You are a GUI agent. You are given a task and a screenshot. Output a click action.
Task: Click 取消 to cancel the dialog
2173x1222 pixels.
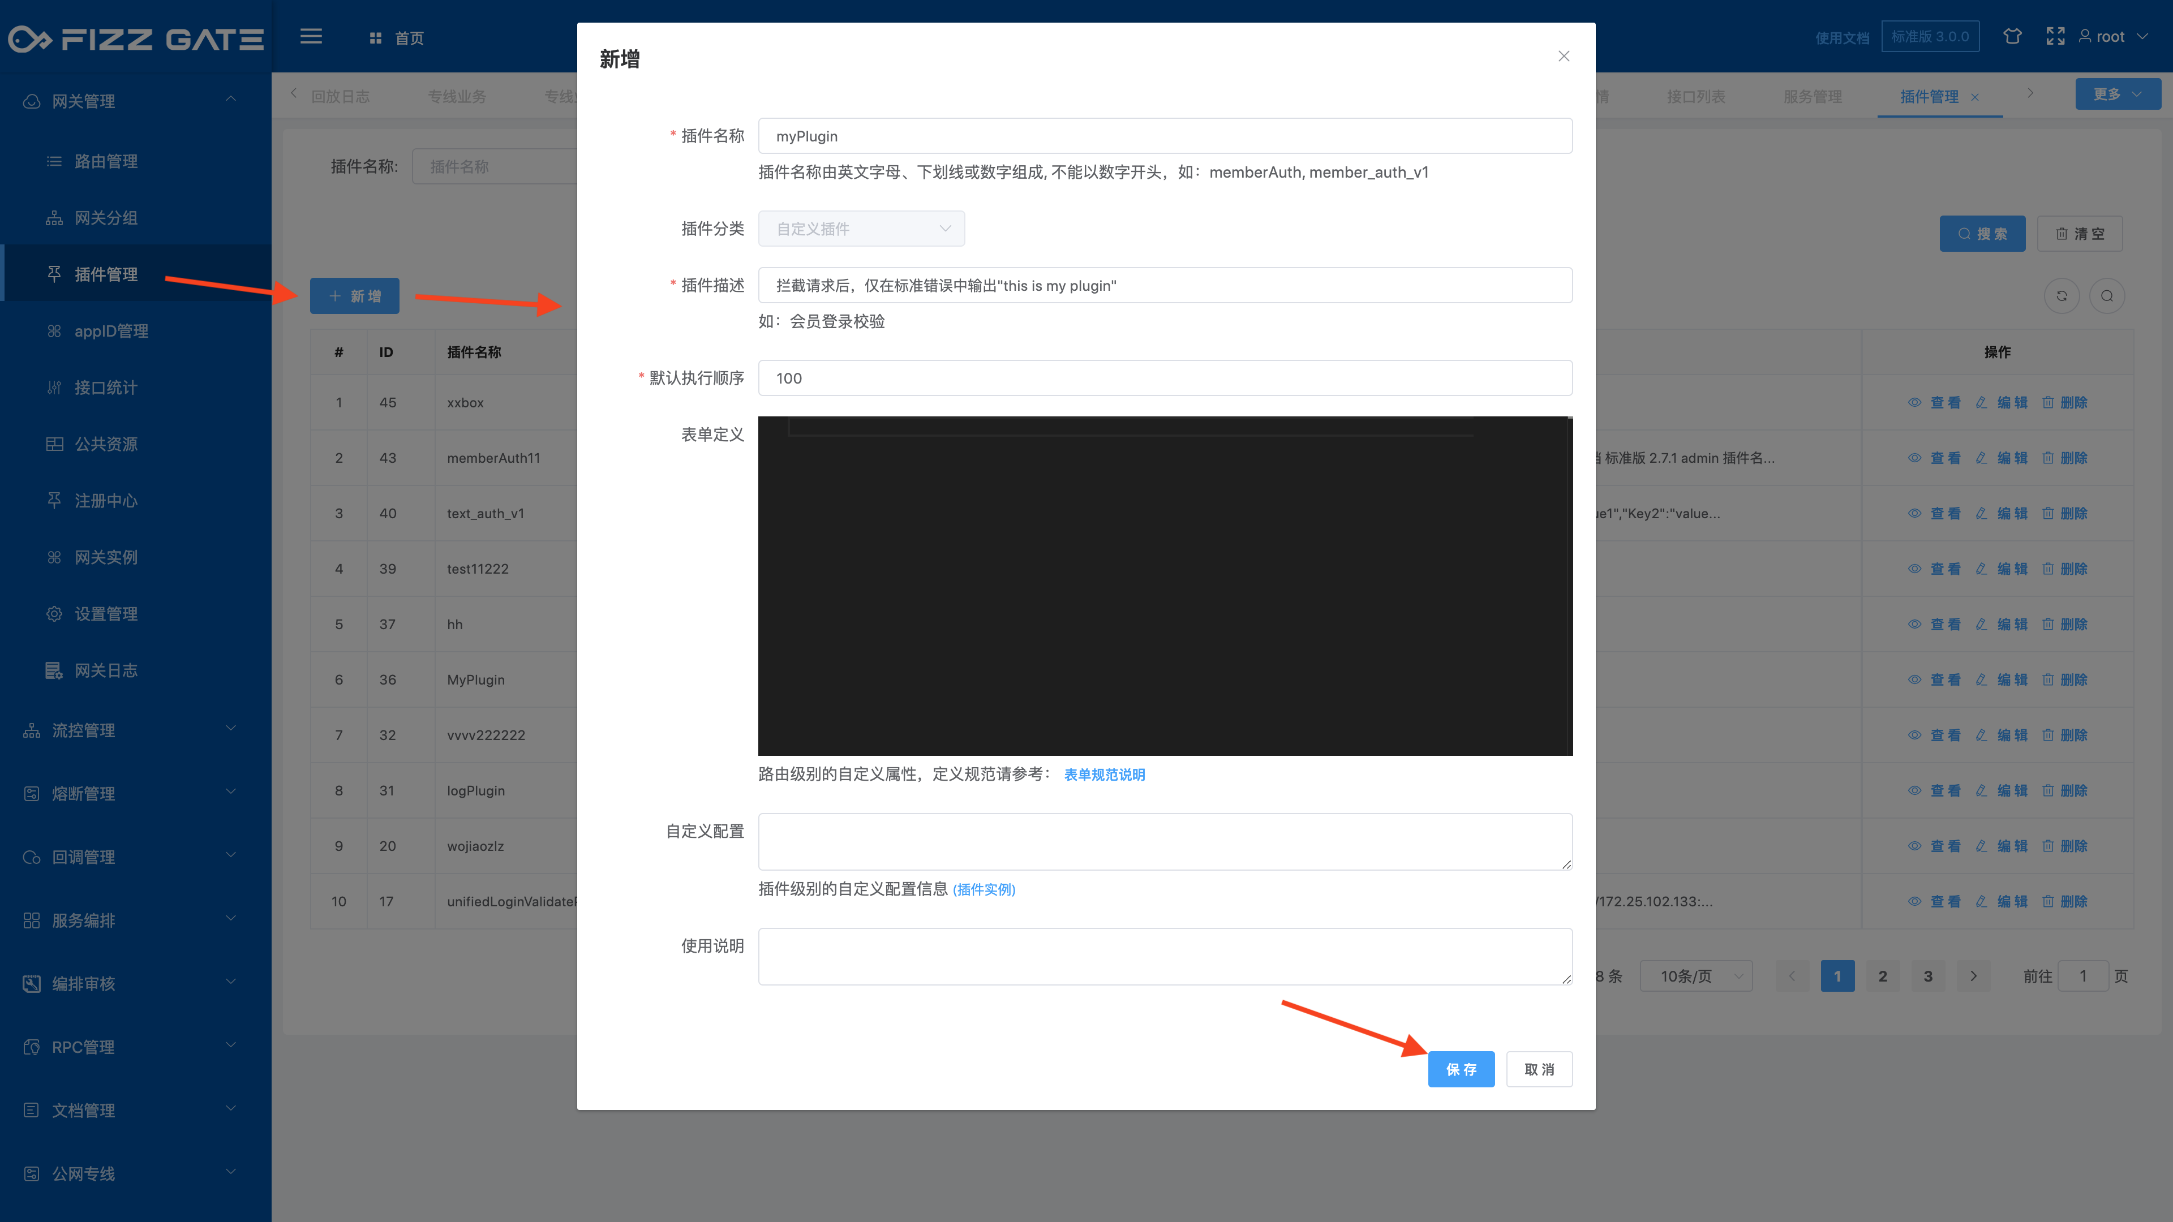1539,1069
